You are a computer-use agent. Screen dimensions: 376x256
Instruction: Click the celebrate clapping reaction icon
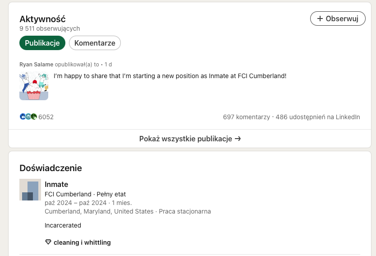[34, 117]
